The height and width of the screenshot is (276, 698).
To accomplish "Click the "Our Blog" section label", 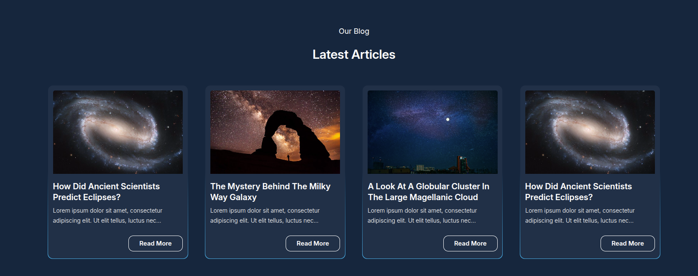I will pyautogui.click(x=354, y=31).
